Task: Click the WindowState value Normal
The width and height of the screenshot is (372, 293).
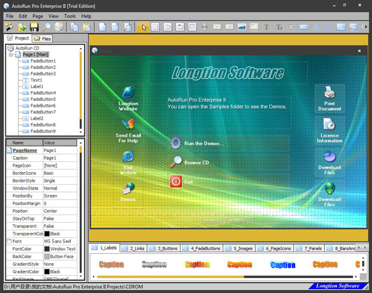Action: (50, 188)
